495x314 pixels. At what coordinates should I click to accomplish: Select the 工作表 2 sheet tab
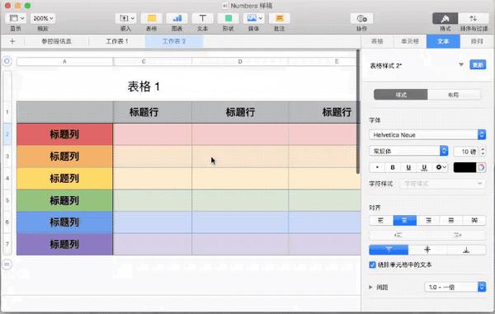174,41
